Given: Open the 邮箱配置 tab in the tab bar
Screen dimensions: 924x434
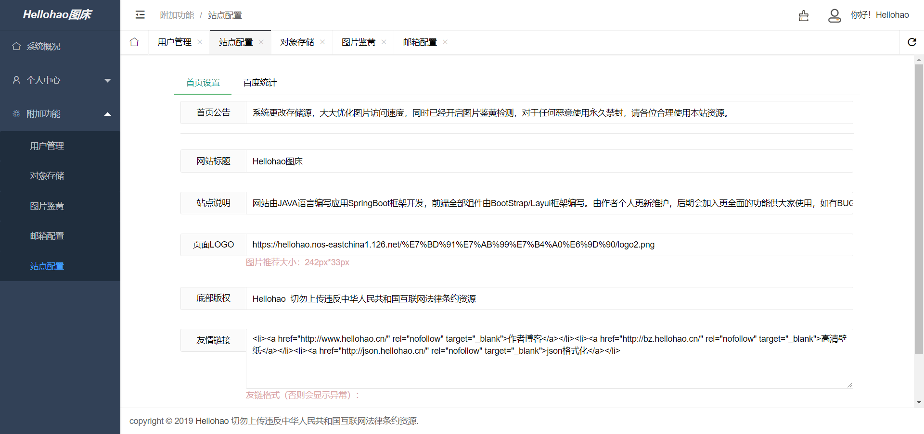Looking at the screenshot, I should coord(419,42).
